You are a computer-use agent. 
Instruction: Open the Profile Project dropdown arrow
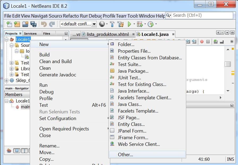156,24
